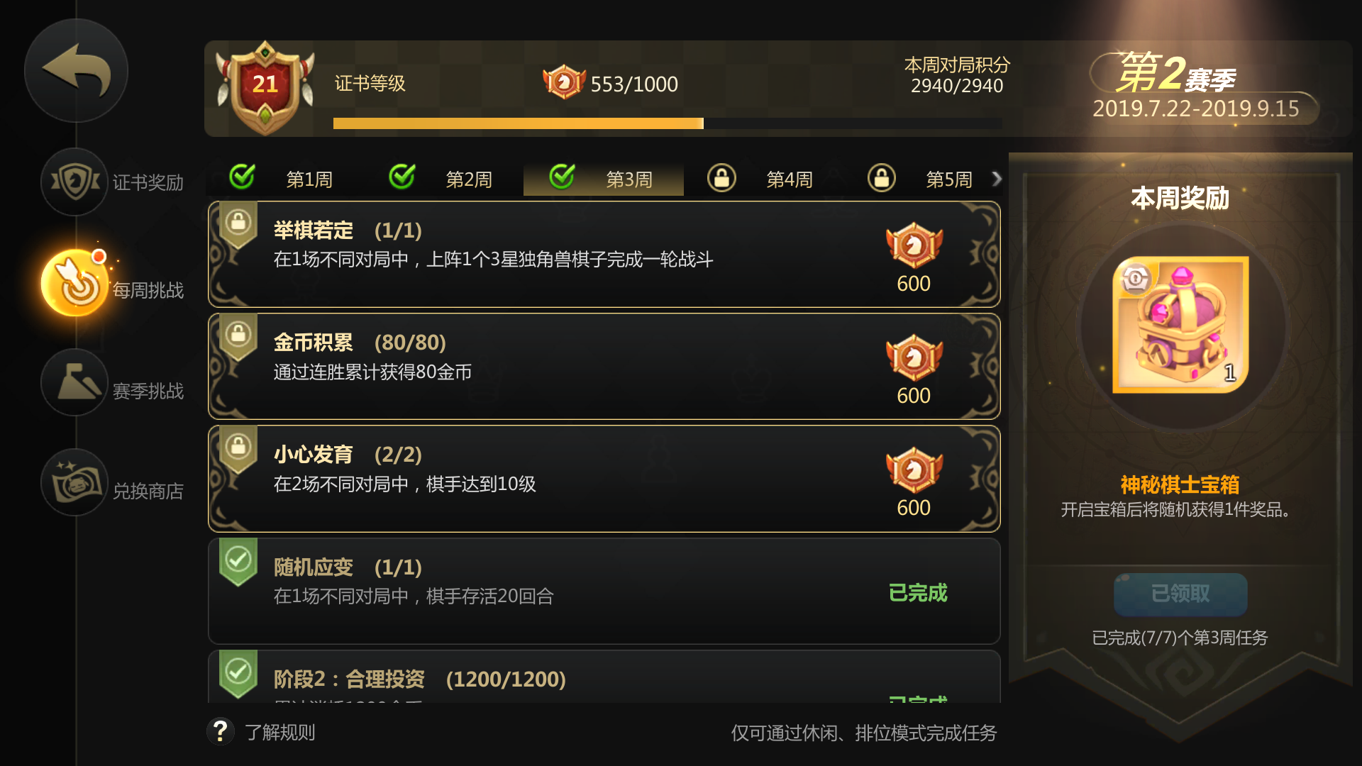The height and width of the screenshot is (766, 1362).
Task: Tap the lock badge on 小心发育 task
Action: coord(238,449)
